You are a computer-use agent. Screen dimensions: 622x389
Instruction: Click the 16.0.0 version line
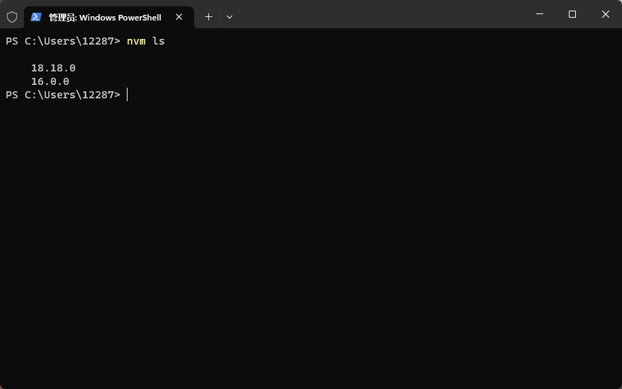[50, 81]
